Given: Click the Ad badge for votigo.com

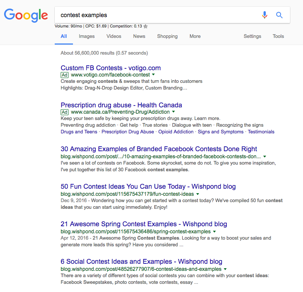Looking at the screenshot, I should (x=64, y=75).
